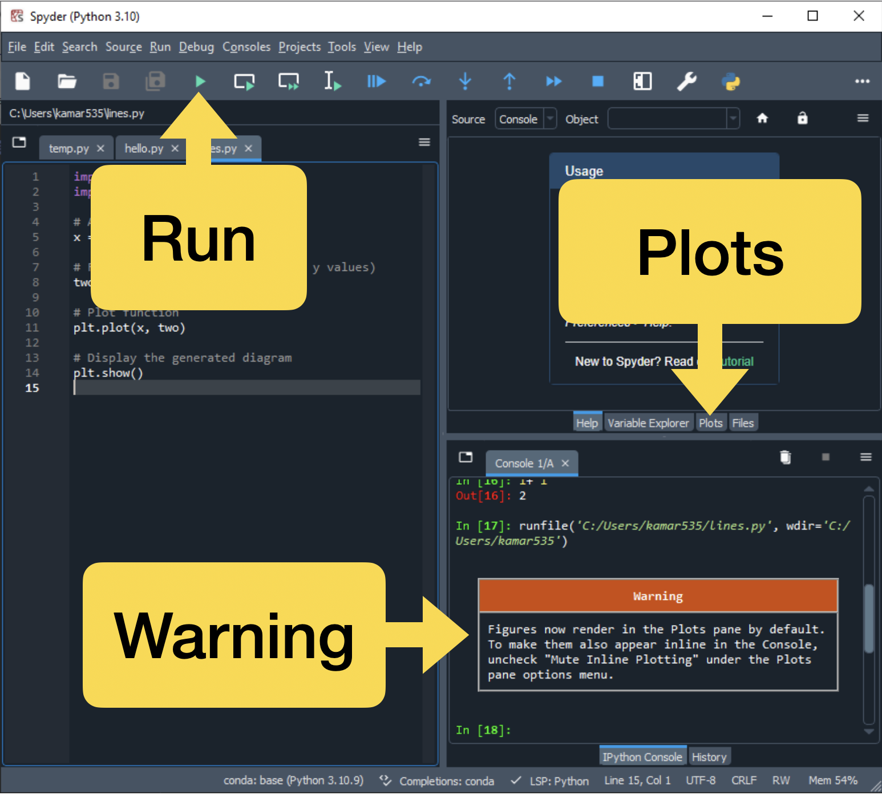The height and width of the screenshot is (795, 882).
Task: Open the Tools menu
Action: point(342,47)
